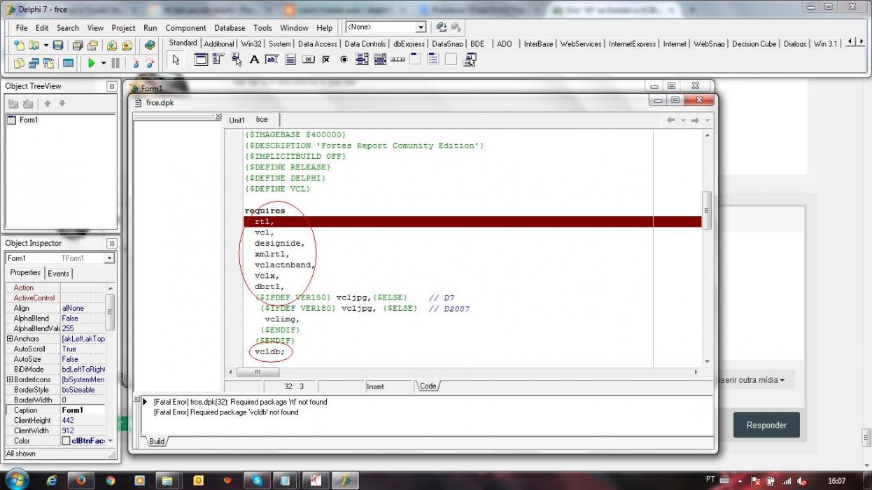The height and width of the screenshot is (490, 872).
Task: Click the Responder button
Action: tap(766, 425)
